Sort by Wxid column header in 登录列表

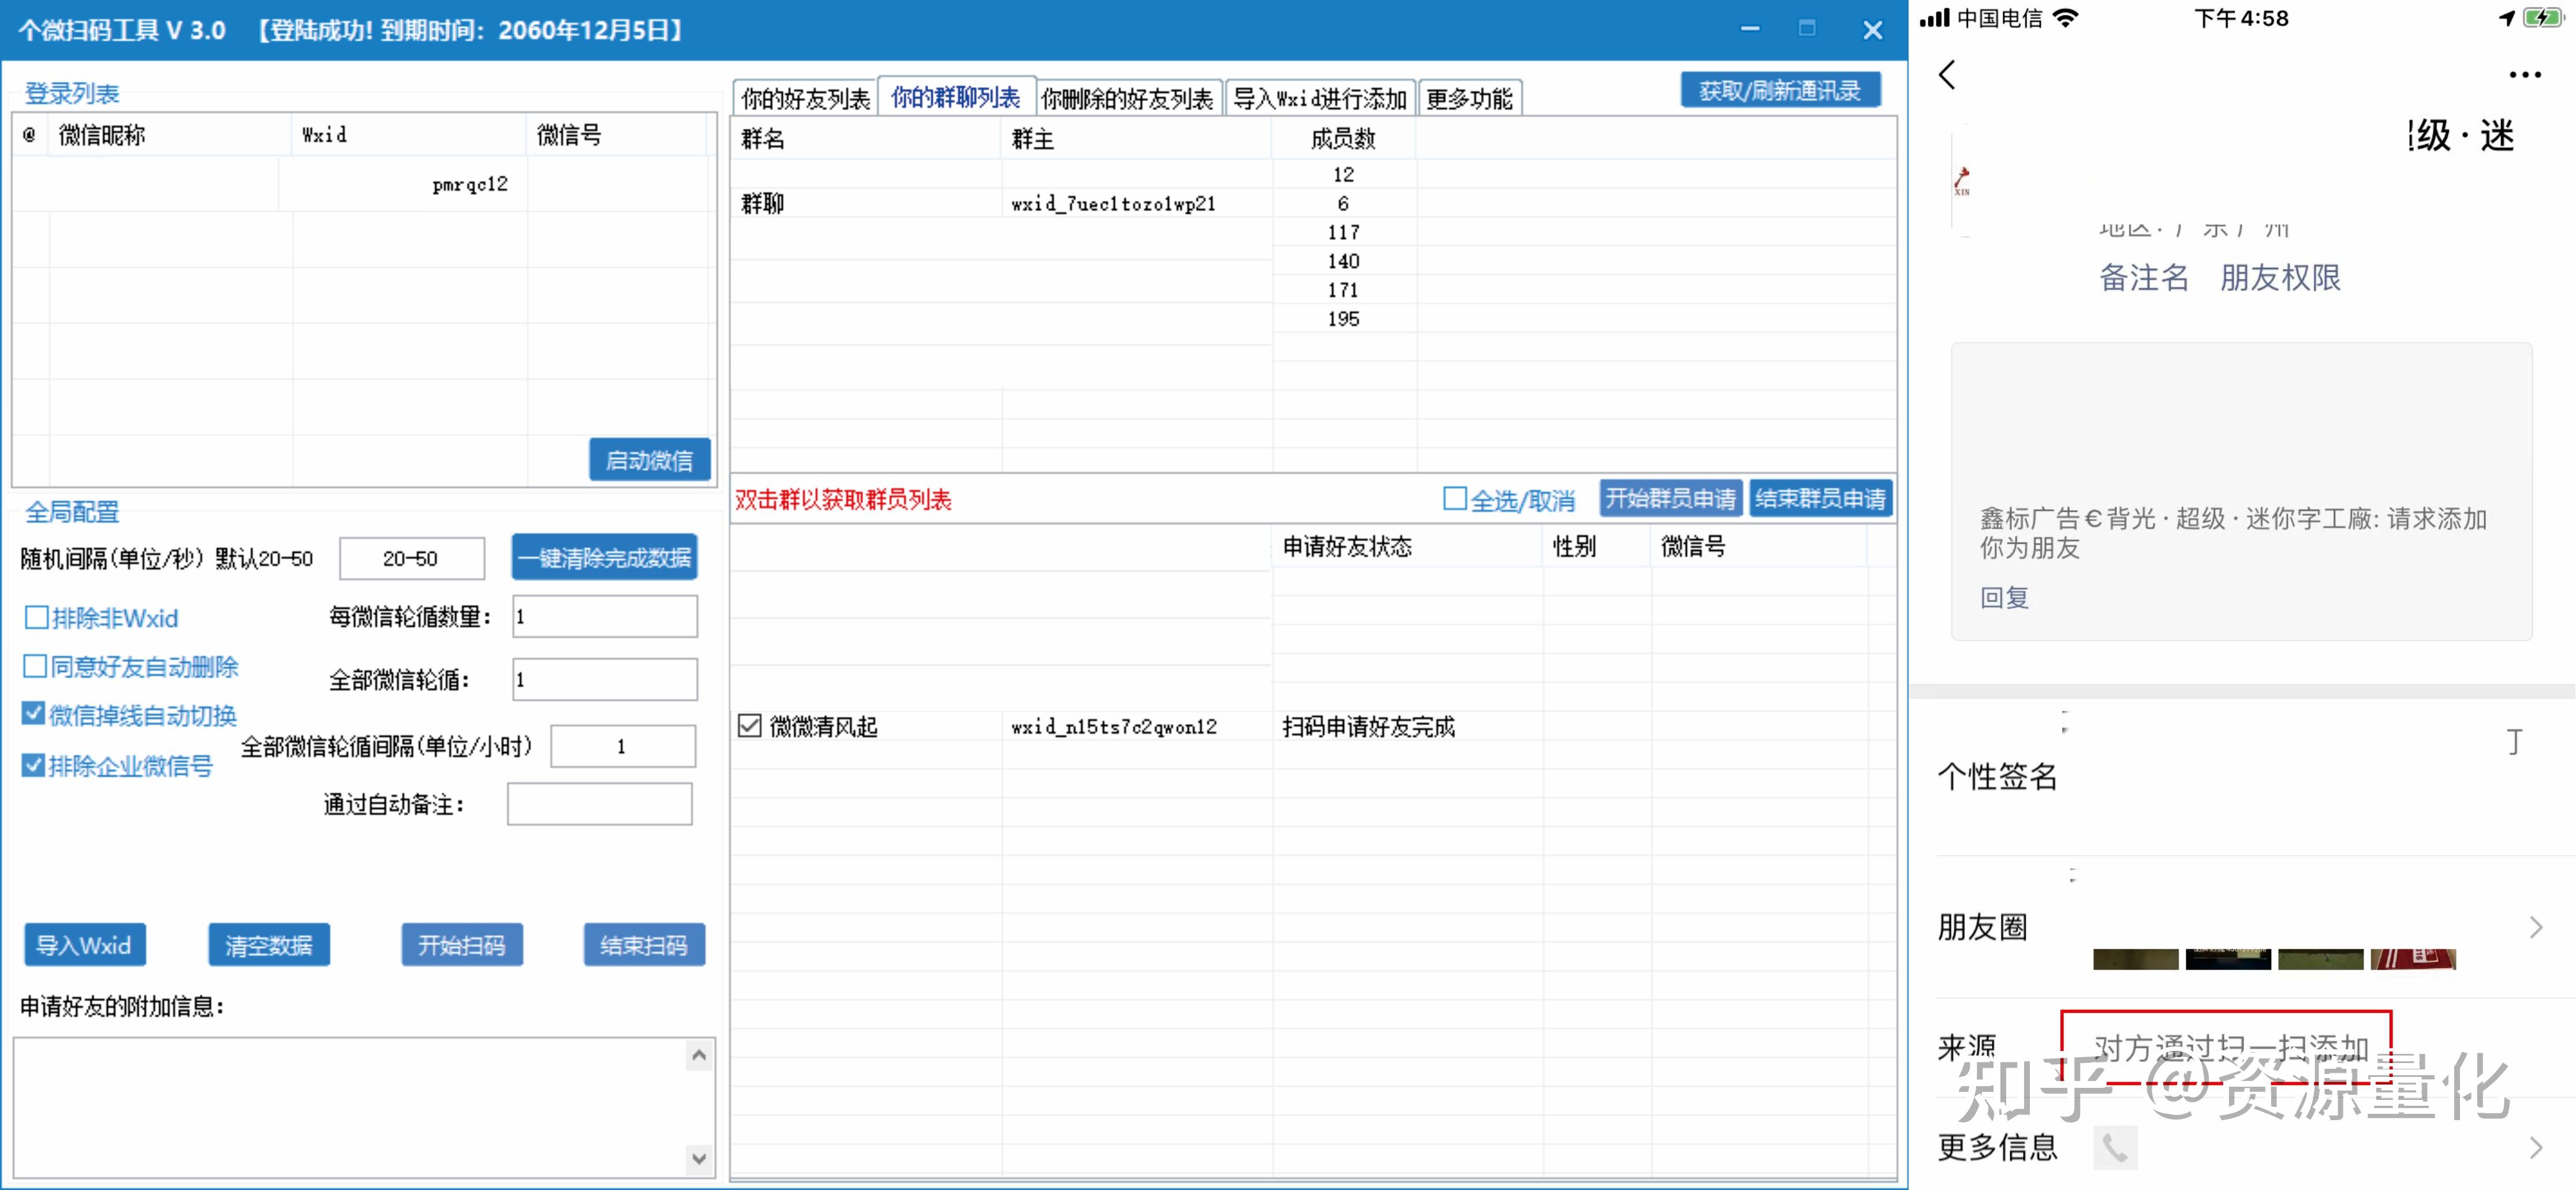tap(409, 135)
